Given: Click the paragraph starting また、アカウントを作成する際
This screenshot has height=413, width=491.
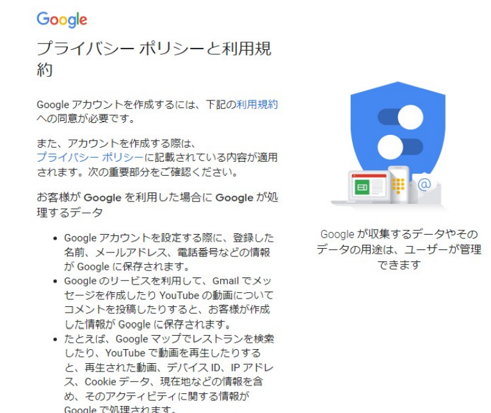Looking at the screenshot, I should [157, 157].
